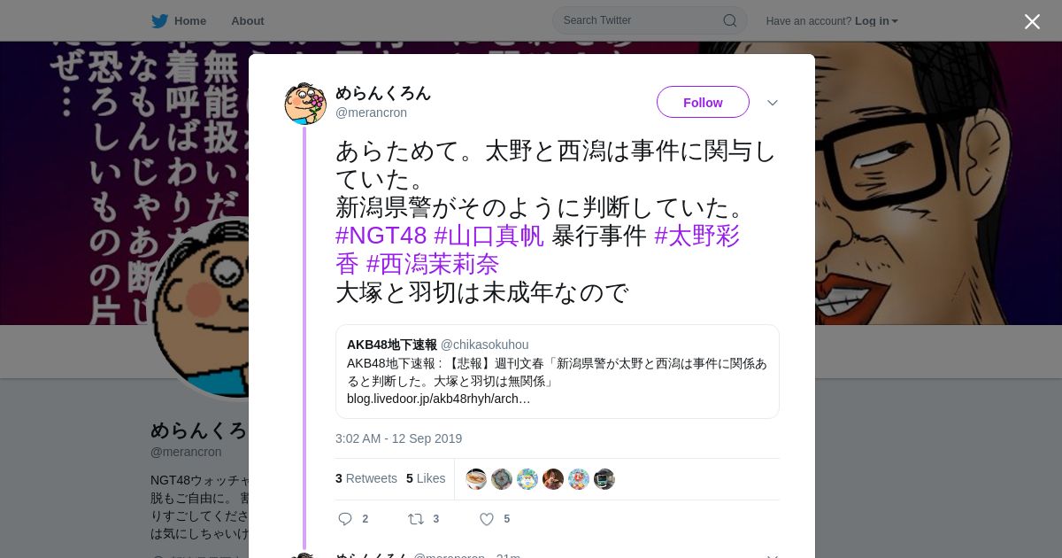
Task: Open the #山口真帆 hashtag link
Action: pos(489,236)
